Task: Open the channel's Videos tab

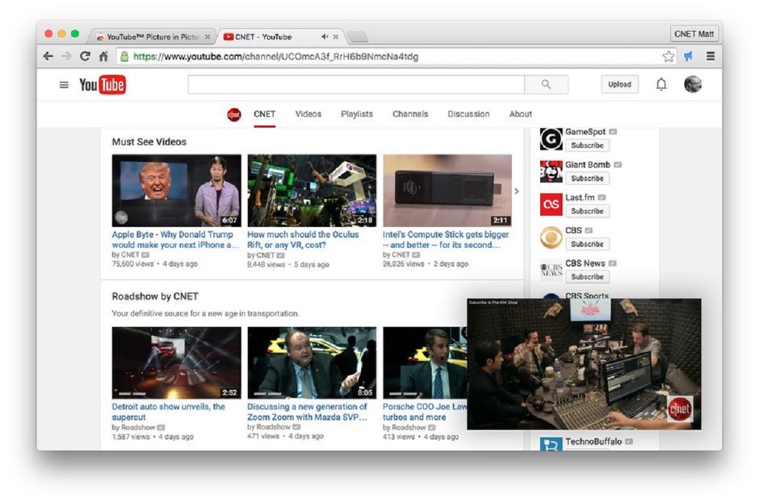Action: pyautogui.click(x=308, y=114)
